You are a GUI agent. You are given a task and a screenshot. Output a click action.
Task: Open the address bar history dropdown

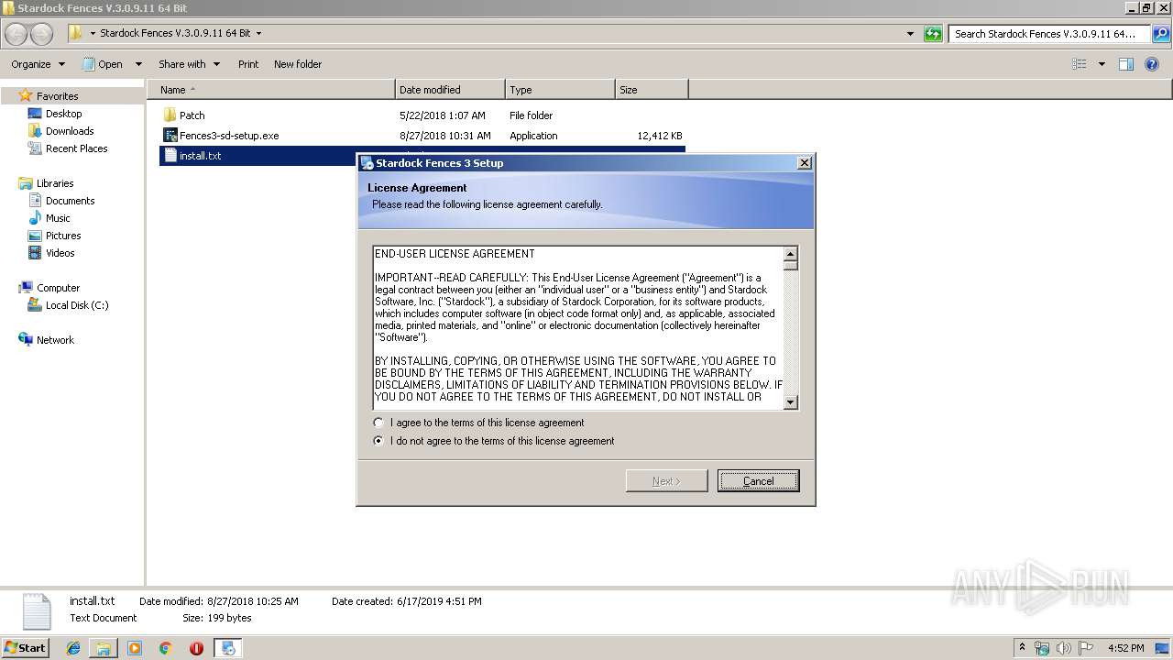[x=910, y=34]
